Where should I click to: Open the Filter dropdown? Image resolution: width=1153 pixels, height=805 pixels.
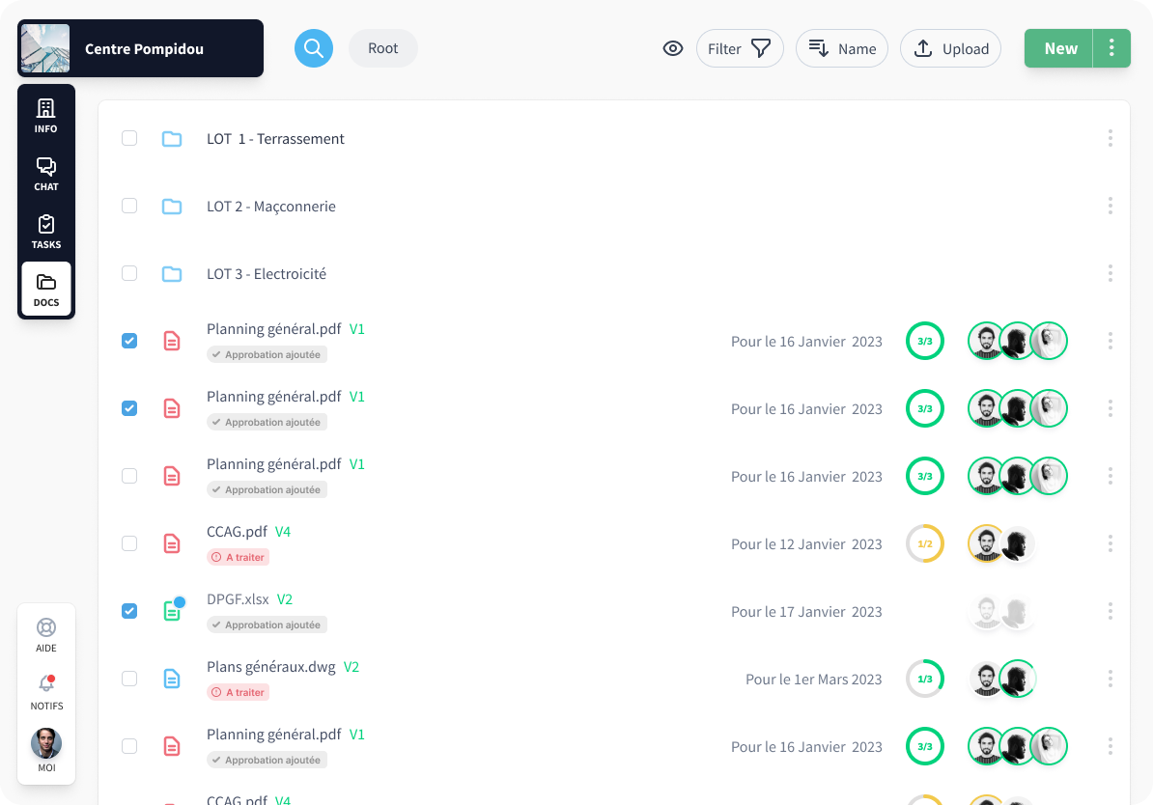click(x=740, y=48)
